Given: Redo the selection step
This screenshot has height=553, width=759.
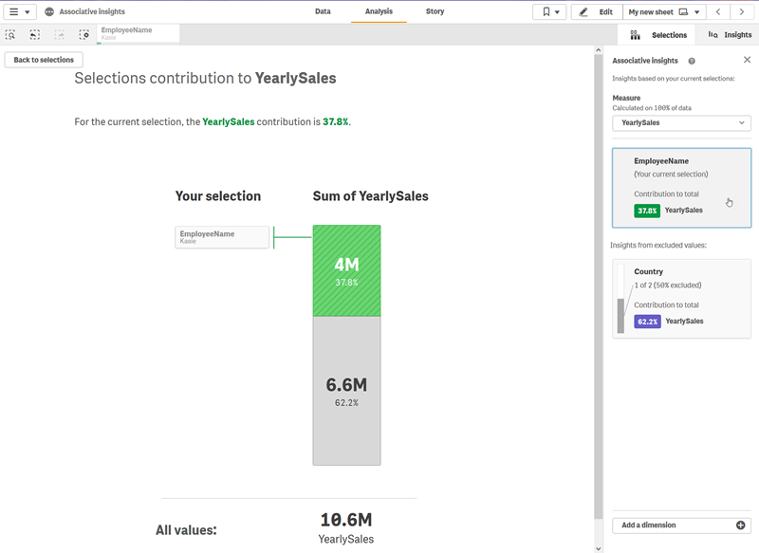Looking at the screenshot, I should point(59,34).
